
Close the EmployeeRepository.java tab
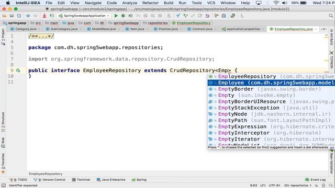point(316,29)
